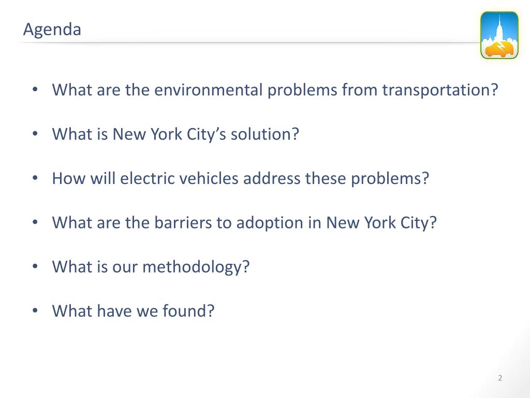Click the electric vehicles address these problems line
The height and width of the screenshot is (398, 530).
pyautogui.click(x=240, y=179)
